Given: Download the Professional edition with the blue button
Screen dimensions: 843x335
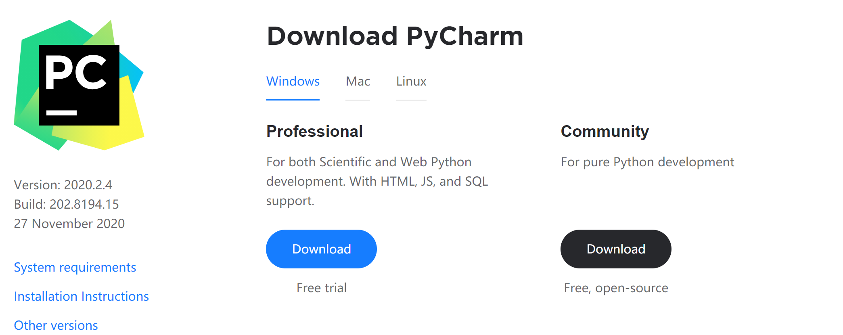Looking at the screenshot, I should tap(321, 249).
